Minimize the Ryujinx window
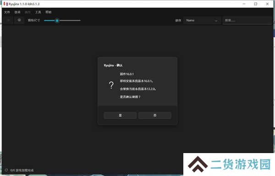This screenshot has width=275, height=176. 244,4
